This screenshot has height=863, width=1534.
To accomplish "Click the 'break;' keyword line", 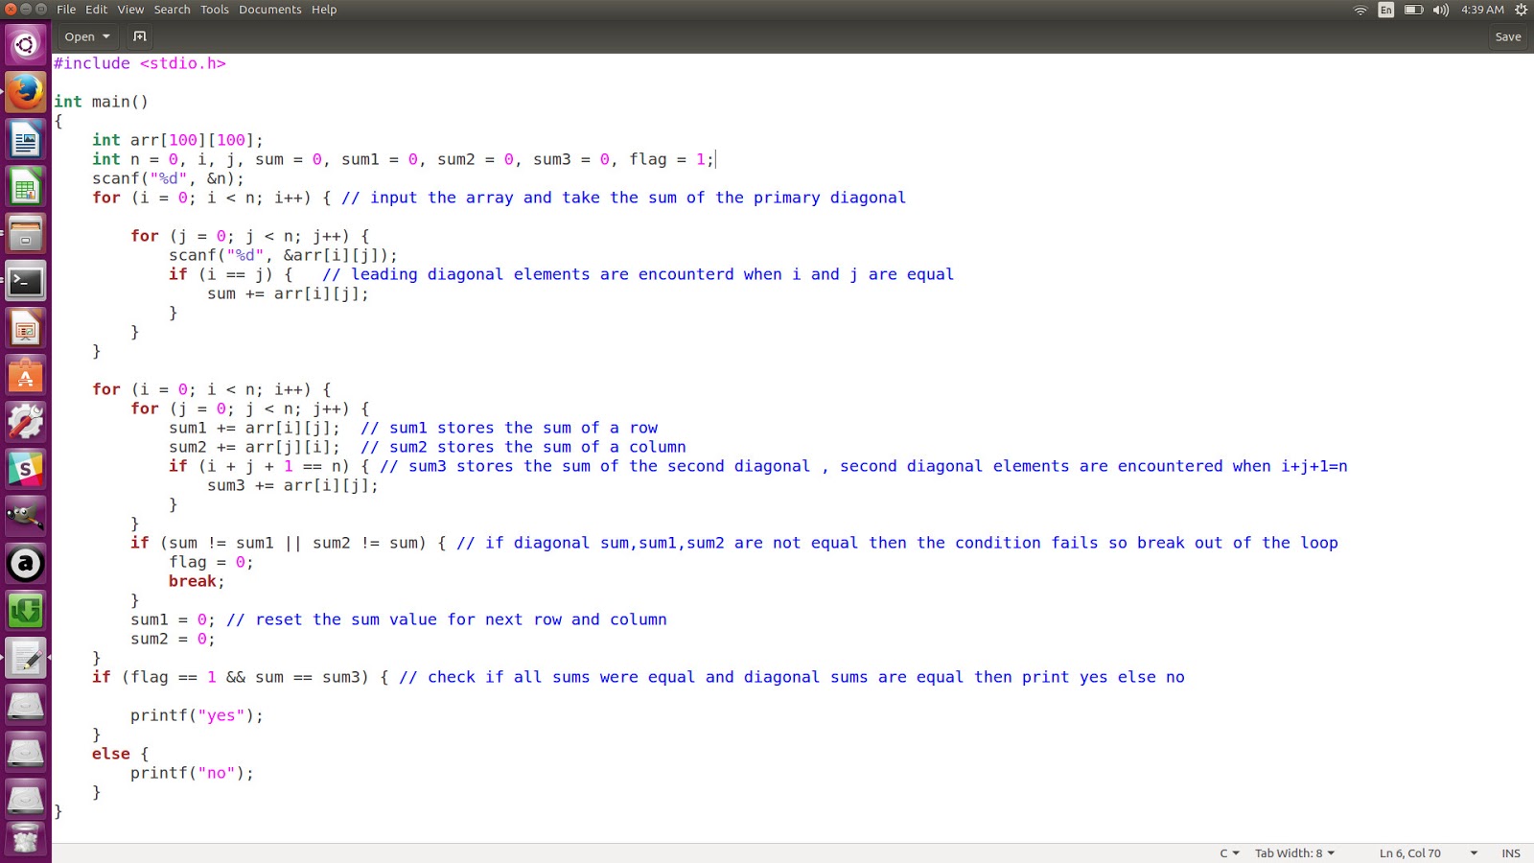I will pos(197,581).
